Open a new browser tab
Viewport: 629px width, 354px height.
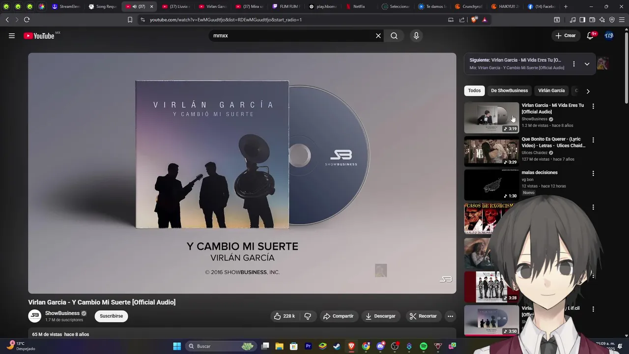(566, 6)
